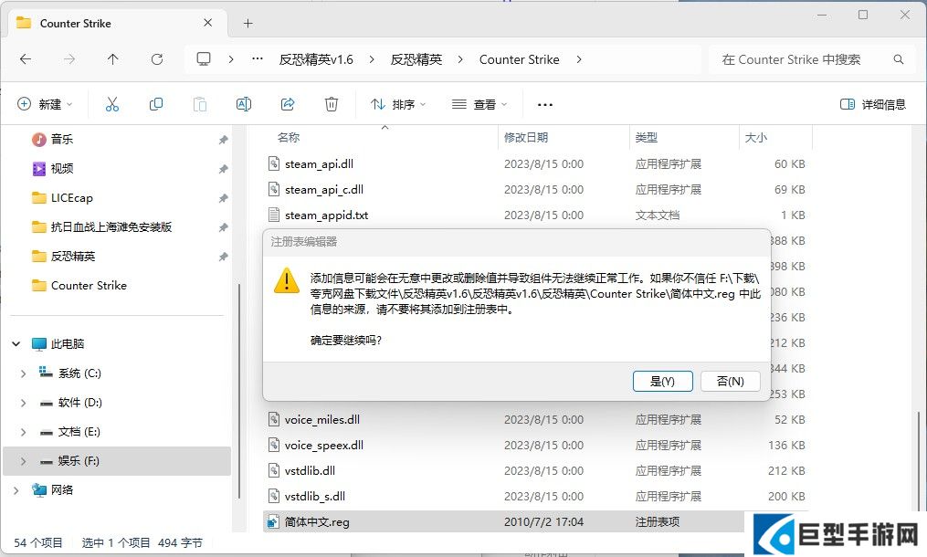The image size is (927, 557).
Task: Click the Share icon on the toolbar
Action: [288, 104]
